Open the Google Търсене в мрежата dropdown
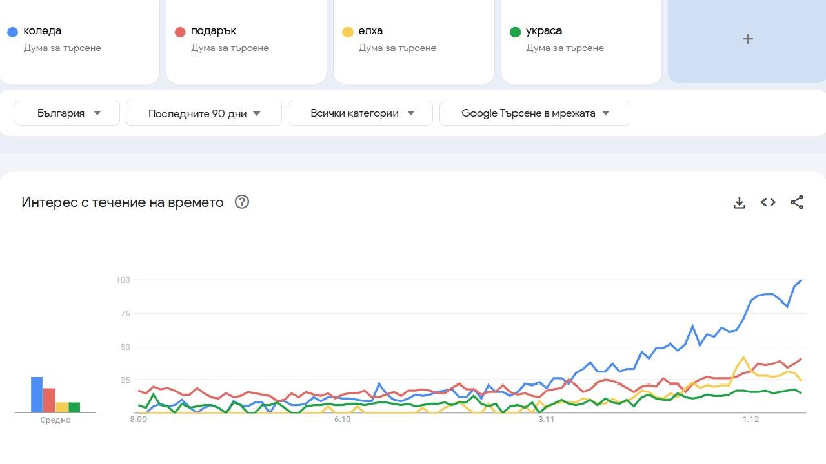 tap(534, 113)
